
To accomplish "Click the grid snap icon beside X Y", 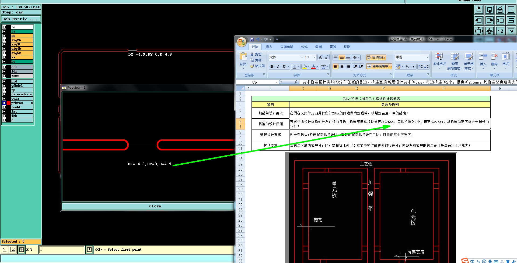I will click(22, 250).
